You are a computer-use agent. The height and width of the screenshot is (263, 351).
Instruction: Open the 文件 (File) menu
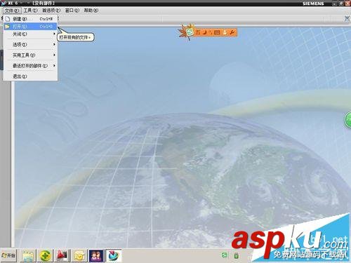[x=12, y=11]
